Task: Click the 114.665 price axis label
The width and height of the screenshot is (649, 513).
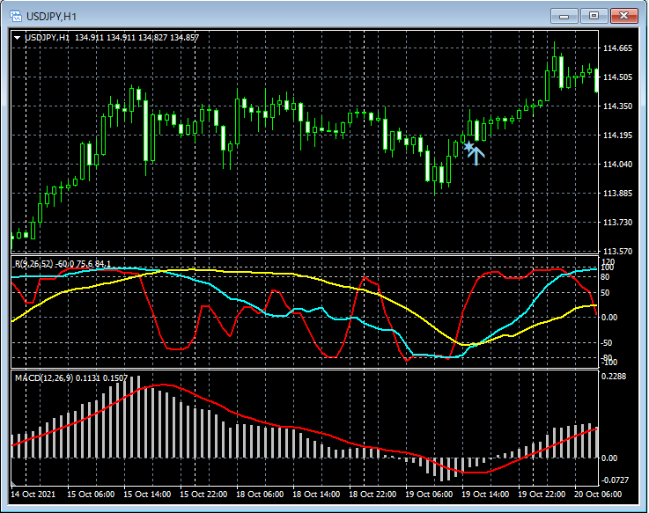Action: pyautogui.click(x=617, y=48)
